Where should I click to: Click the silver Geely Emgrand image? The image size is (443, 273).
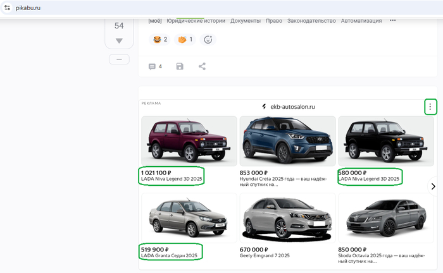287,218
